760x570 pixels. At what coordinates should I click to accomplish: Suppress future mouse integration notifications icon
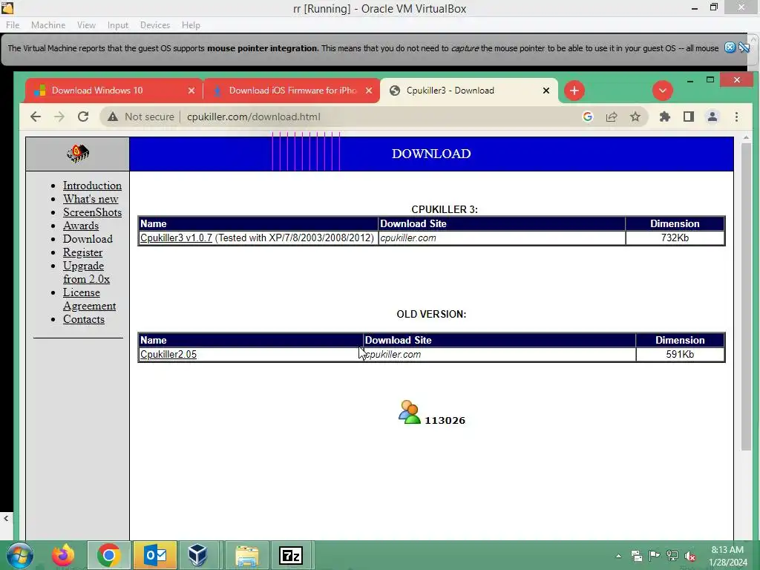pyautogui.click(x=744, y=47)
